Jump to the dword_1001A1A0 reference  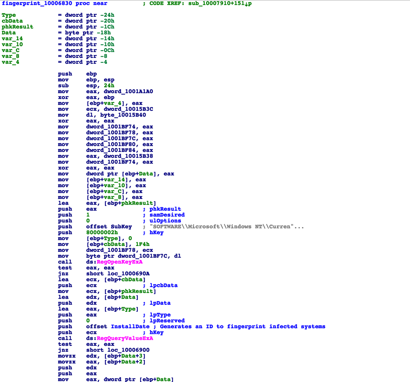[x=128, y=92]
